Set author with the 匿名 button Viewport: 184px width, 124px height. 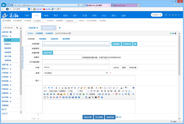click(x=124, y=67)
